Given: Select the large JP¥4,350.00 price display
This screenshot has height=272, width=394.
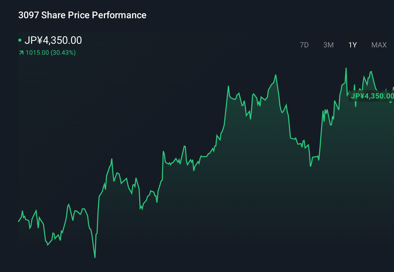Looking at the screenshot, I should click(53, 40).
